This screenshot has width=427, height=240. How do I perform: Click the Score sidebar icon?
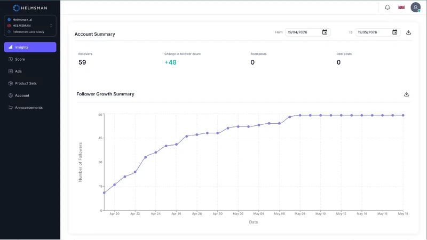(10, 59)
